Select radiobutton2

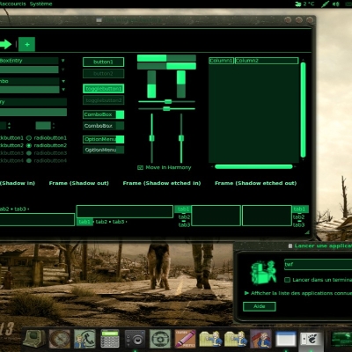tap(47, 145)
